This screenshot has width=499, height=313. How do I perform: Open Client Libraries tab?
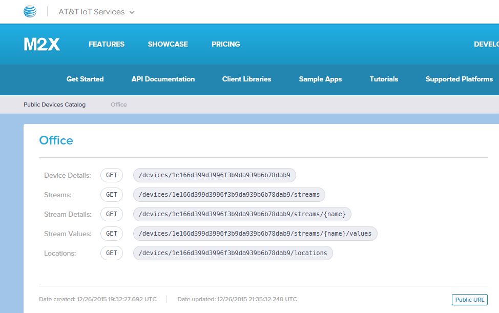click(x=246, y=79)
